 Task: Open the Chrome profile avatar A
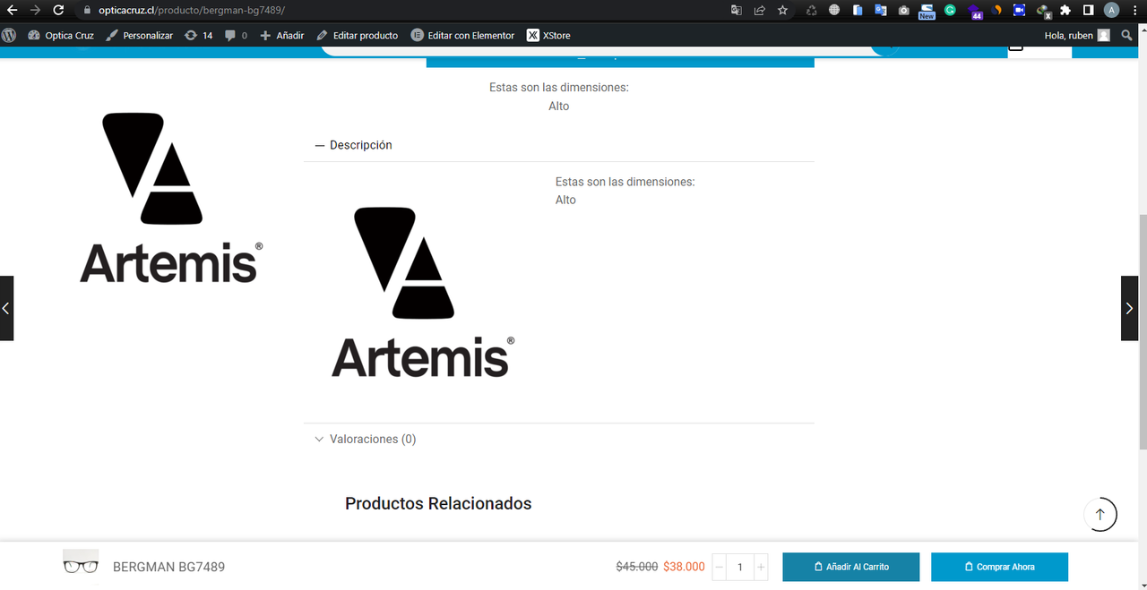[x=1112, y=11]
